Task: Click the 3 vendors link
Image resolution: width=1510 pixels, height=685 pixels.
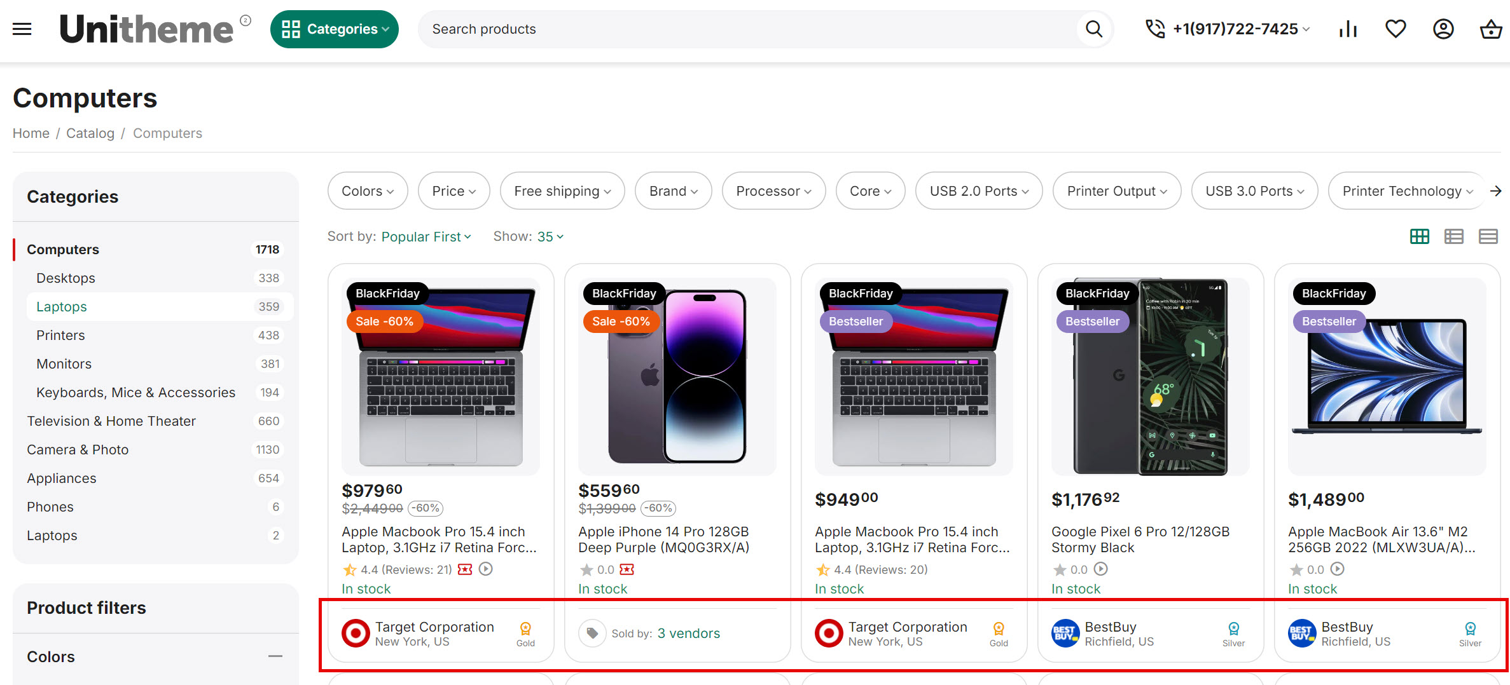Action: pyautogui.click(x=688, y=633)
